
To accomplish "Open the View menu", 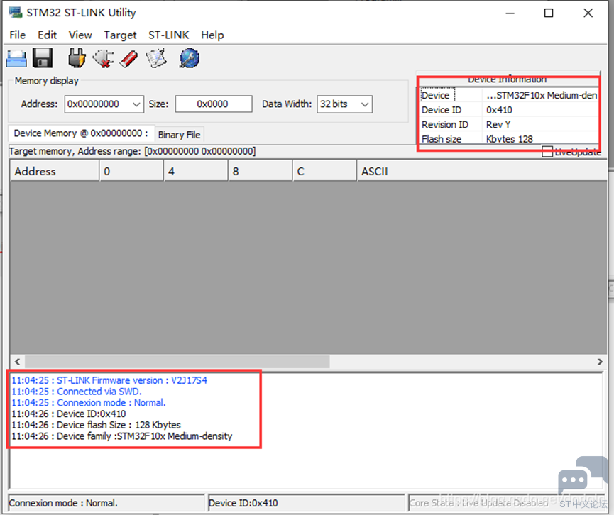I will [80, 35].
